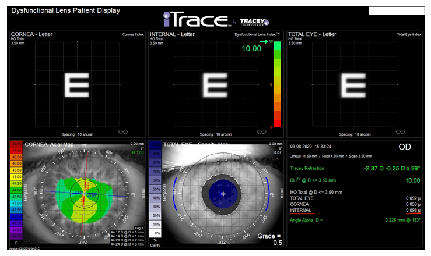This screenshot has height=256, width=431.
Task: Click the '% Clarity' scale label
Action: tap(155, 243)
